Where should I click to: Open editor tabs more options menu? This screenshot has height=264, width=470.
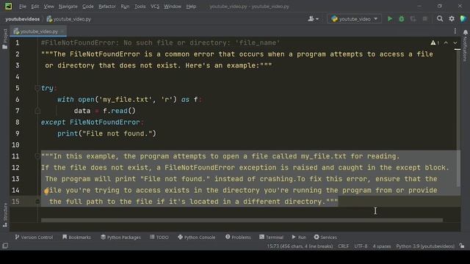coord(455,31)
